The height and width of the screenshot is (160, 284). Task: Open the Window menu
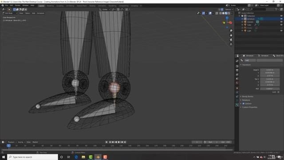tap(25, 5)
